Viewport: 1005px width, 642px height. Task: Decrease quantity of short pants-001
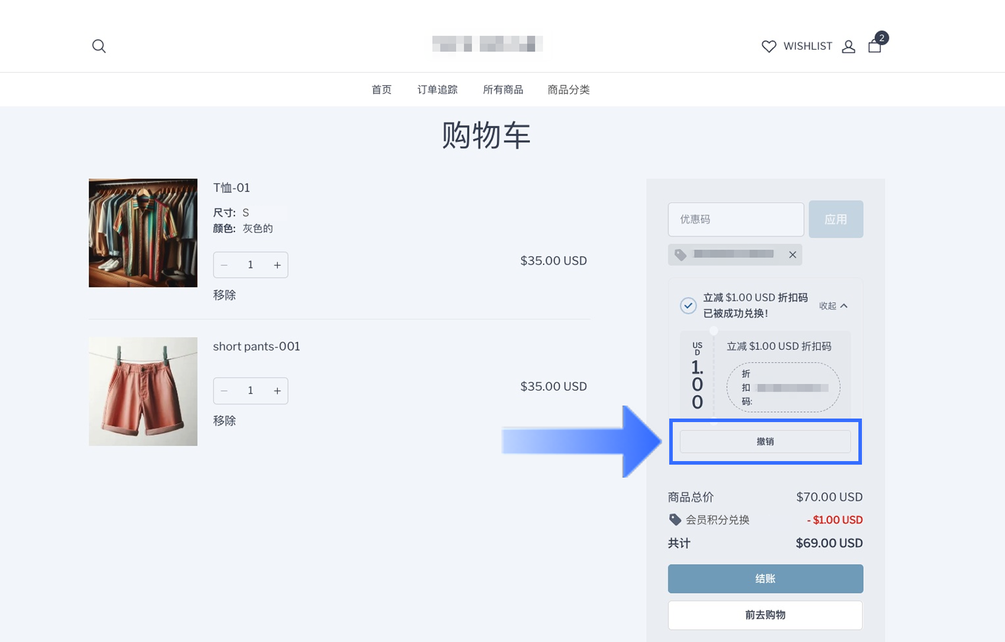[x=224, y=391]
